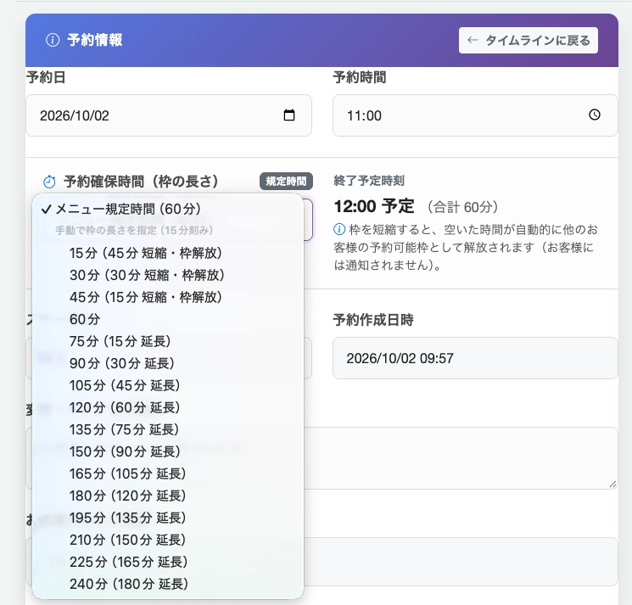Choose 240分 (180分 延長)
This screenshot has height=605, width=632.
[x=168, y=584]
